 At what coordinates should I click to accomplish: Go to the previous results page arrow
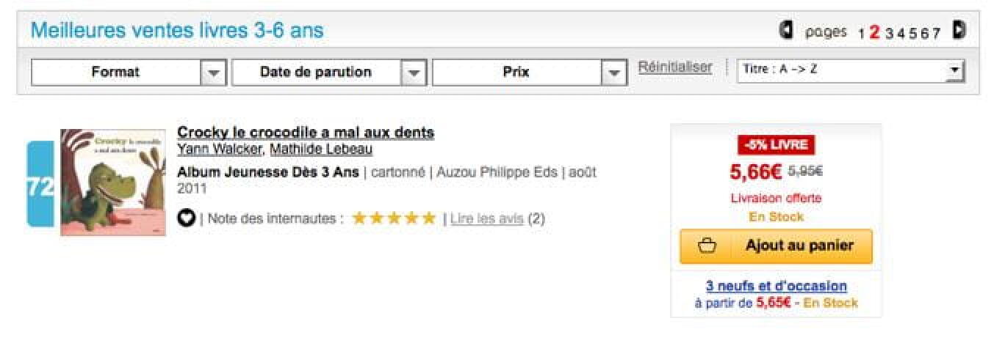[x=785, y=30]
